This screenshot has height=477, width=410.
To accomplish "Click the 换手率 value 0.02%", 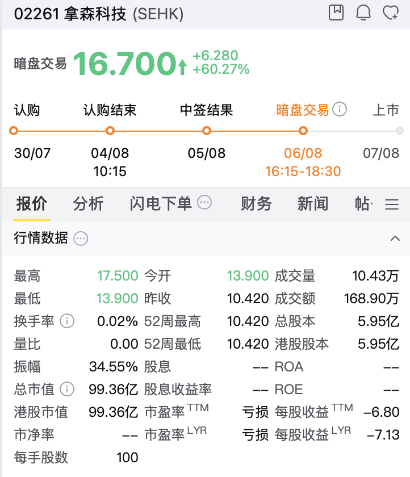I will (x=118, y=321).
